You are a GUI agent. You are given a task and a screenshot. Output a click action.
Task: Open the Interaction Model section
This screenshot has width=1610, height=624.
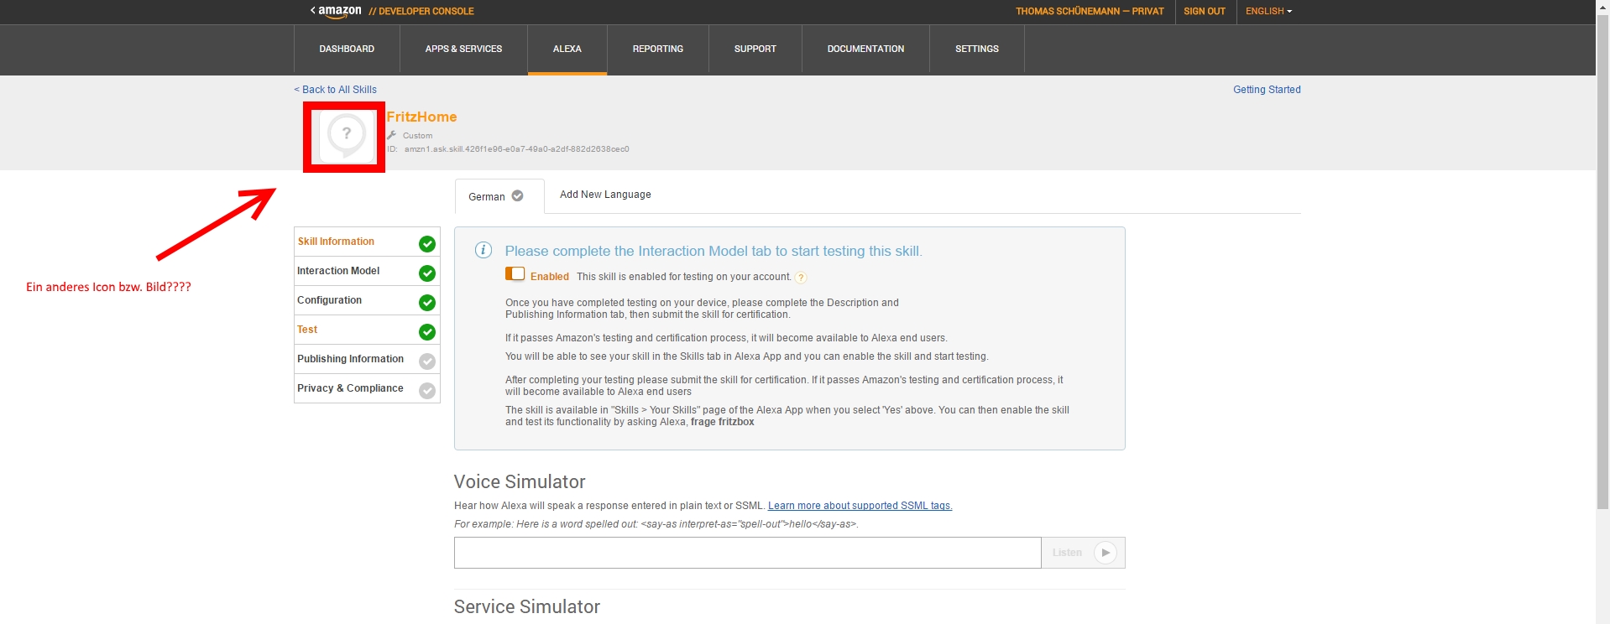point(338,271)
